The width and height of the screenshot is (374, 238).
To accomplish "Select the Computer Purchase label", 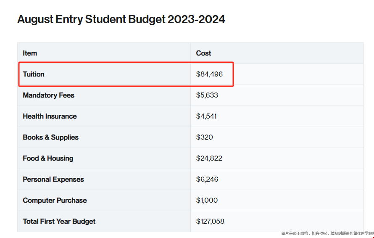I will 55,201.
